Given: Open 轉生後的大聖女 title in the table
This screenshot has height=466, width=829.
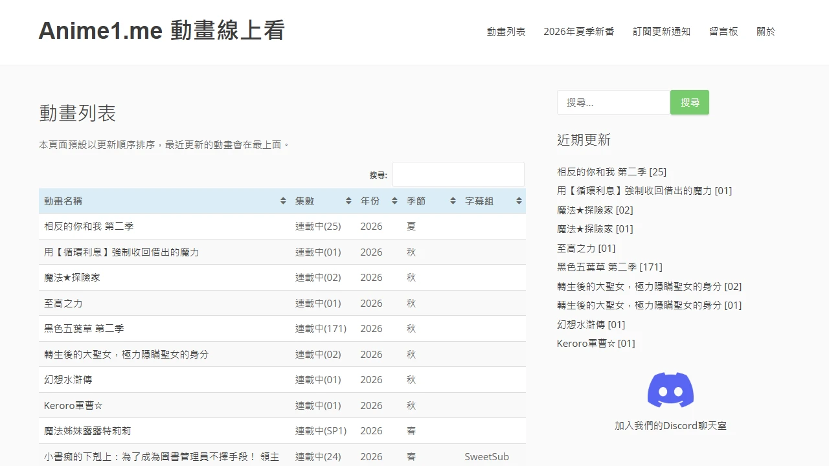Looking at the screenshot, I should point(126,355).
